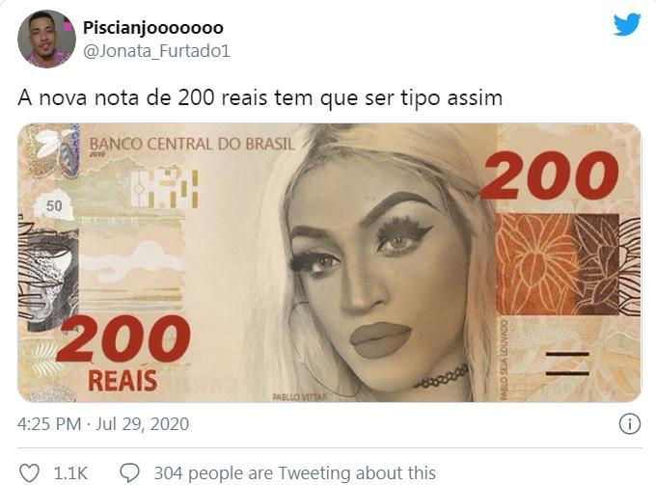Click the reply speech bubble icon
This screenshot has height=485, width=656.
(x=129, y=473)
